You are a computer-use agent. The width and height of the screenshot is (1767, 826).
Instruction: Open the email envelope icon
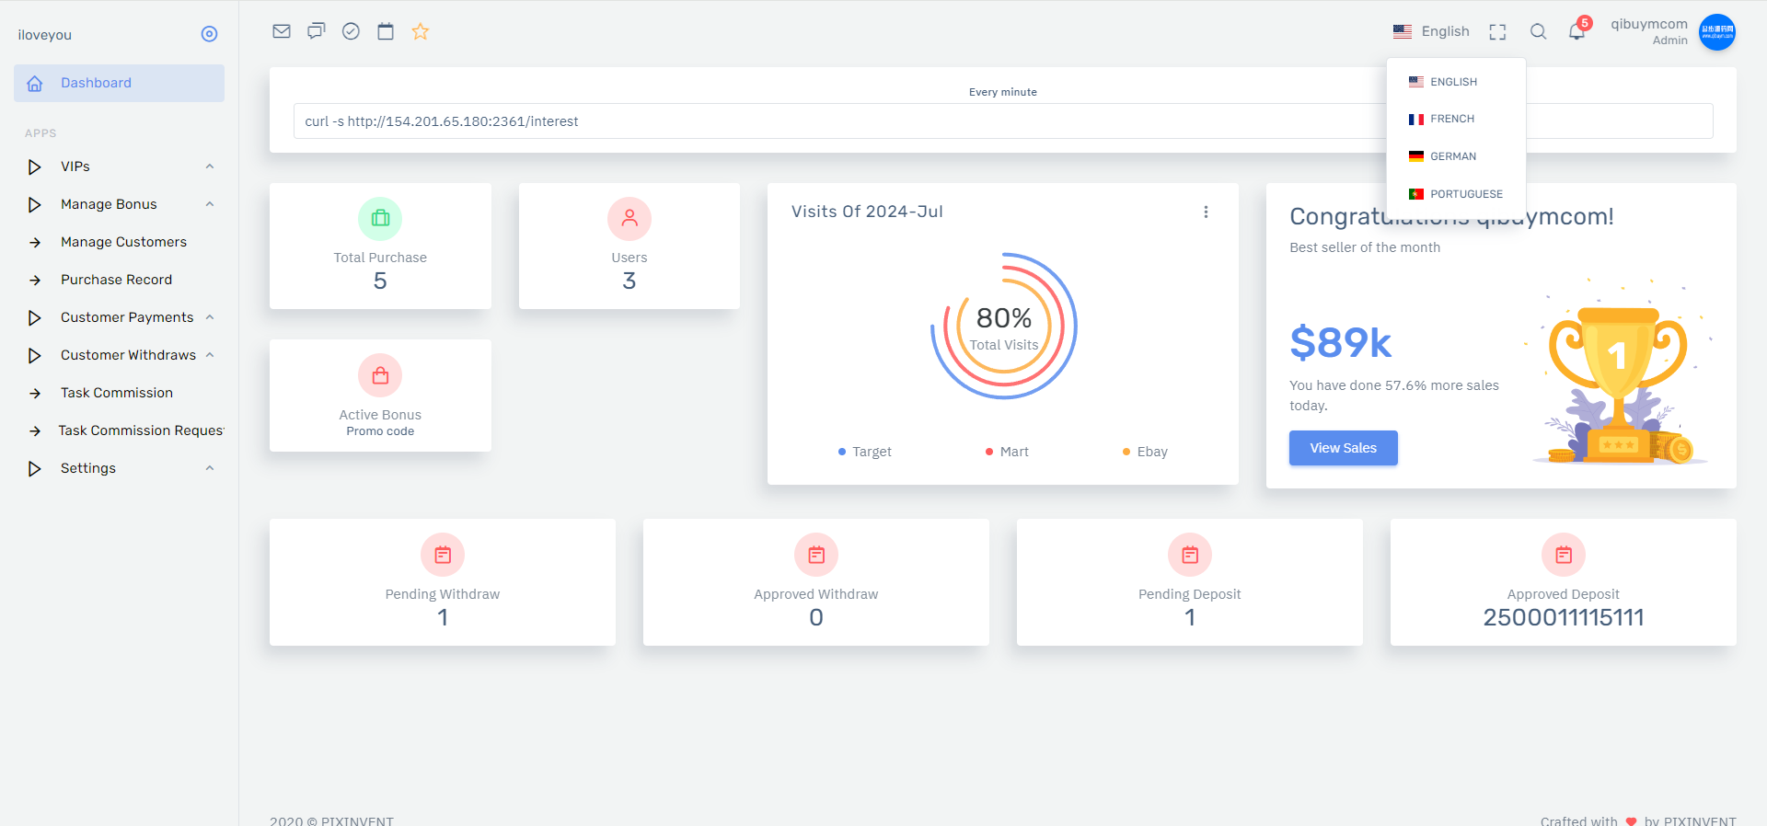point(282,31)
